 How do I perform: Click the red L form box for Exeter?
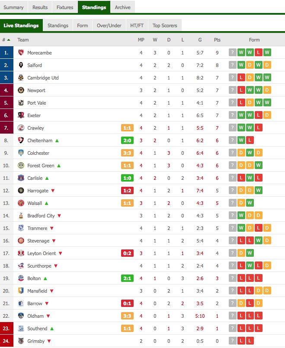258,115
